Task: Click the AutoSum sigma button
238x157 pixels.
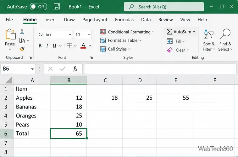Action: [179, 32]
